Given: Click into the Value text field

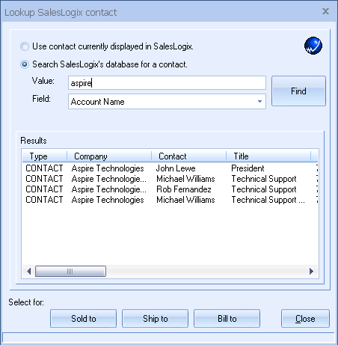Looking at the screenshot, I should [x=167, y=83].
